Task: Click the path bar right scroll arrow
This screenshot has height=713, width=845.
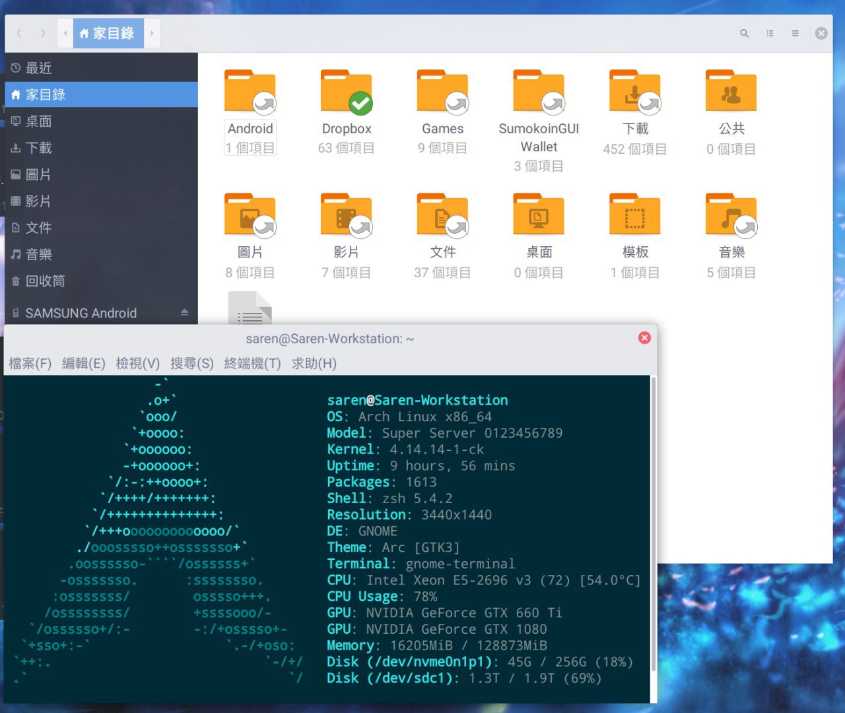Action: [x=152, y=33]
